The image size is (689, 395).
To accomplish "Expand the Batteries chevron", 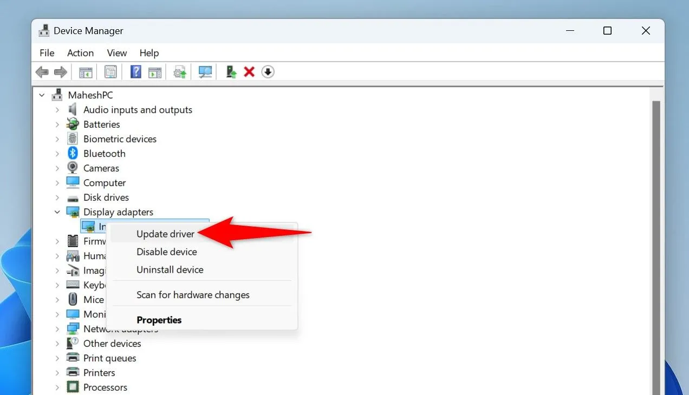I will pyautogui.click(x=57, y=124).
